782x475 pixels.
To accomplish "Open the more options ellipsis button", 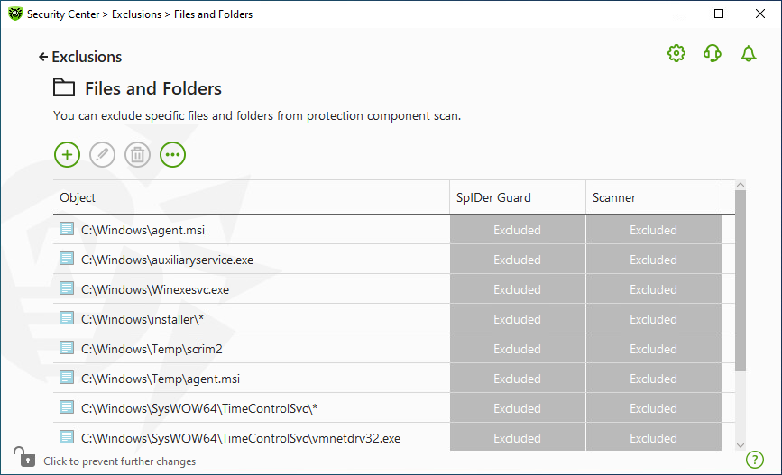I will [x=172, y=154].
